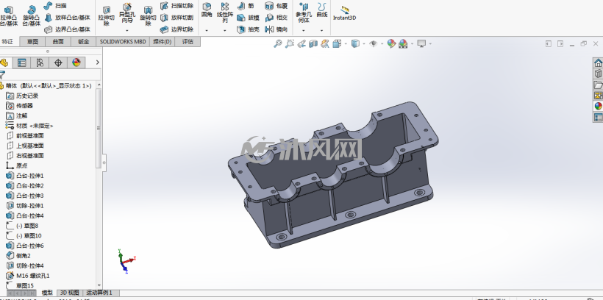Select M16 螺纹孔1 feature in tree

point(28,276)
